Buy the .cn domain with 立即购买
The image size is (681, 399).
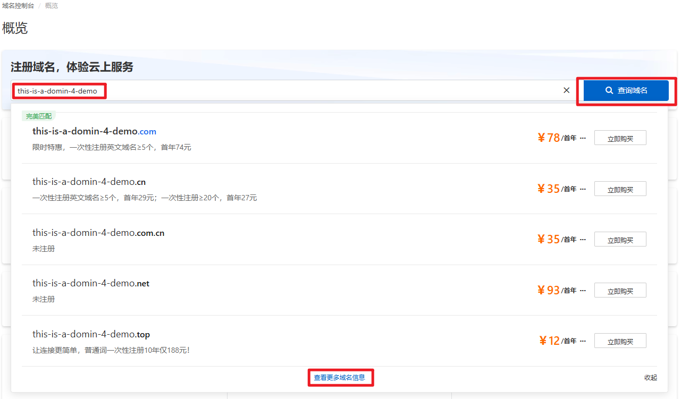(620, 189)
